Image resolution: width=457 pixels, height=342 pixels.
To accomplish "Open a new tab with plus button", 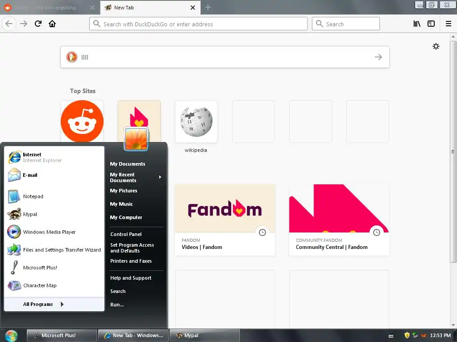I will pos(208,7).
